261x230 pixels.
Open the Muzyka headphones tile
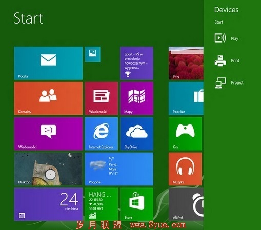[x=185, y=169]
